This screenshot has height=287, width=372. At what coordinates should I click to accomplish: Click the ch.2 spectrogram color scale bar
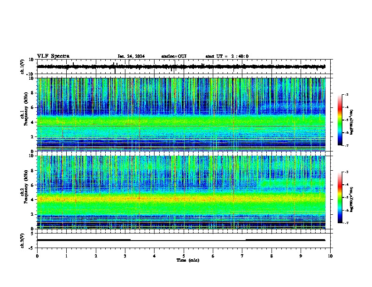tap(340, 197)
